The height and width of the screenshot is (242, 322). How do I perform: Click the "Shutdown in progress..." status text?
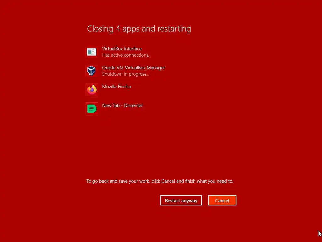[126, 74]
